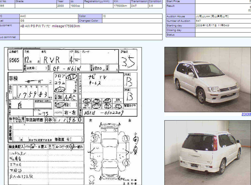The width and height of the screenshot is (251, 185).
Task: Click the Registration(yy/mm) column header
Action: pos(98,1)
